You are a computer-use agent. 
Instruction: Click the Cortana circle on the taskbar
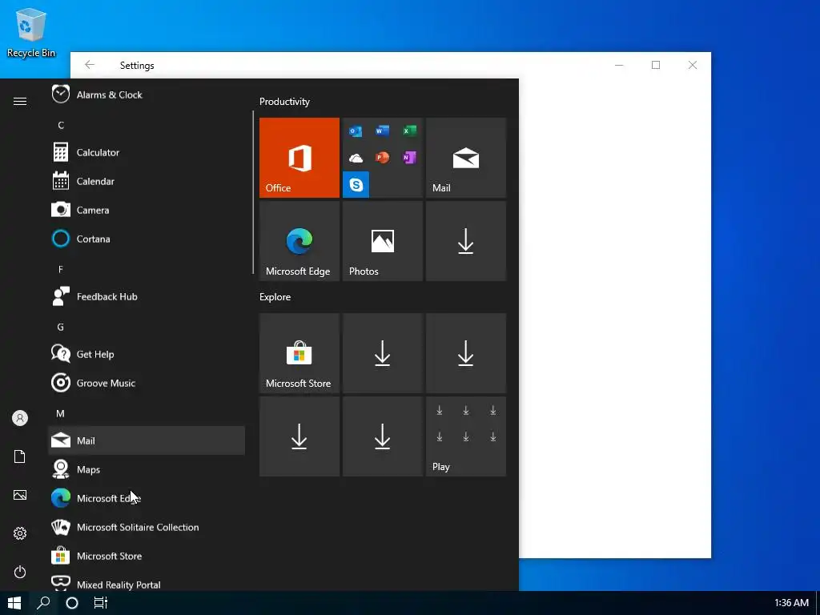72,603
